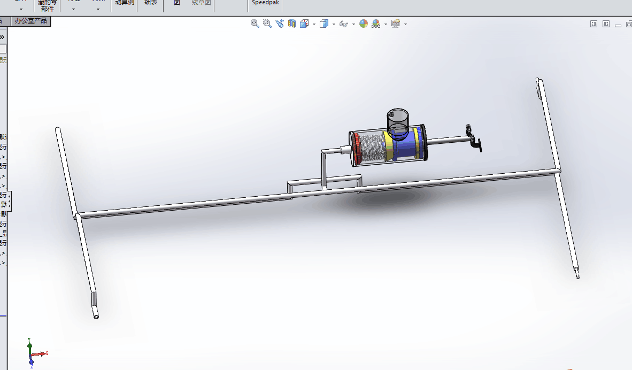This screenshot has width=632, height=370.
Task: Click the double-chevron expand button in left panel
Action: (2, 37)
